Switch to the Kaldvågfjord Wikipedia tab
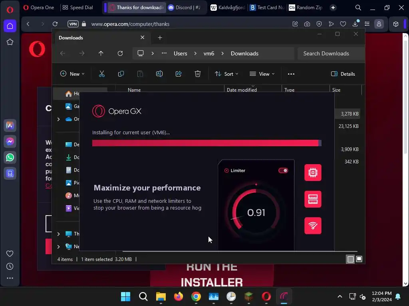Screen dimensions: 409x306 coord(228,8)
